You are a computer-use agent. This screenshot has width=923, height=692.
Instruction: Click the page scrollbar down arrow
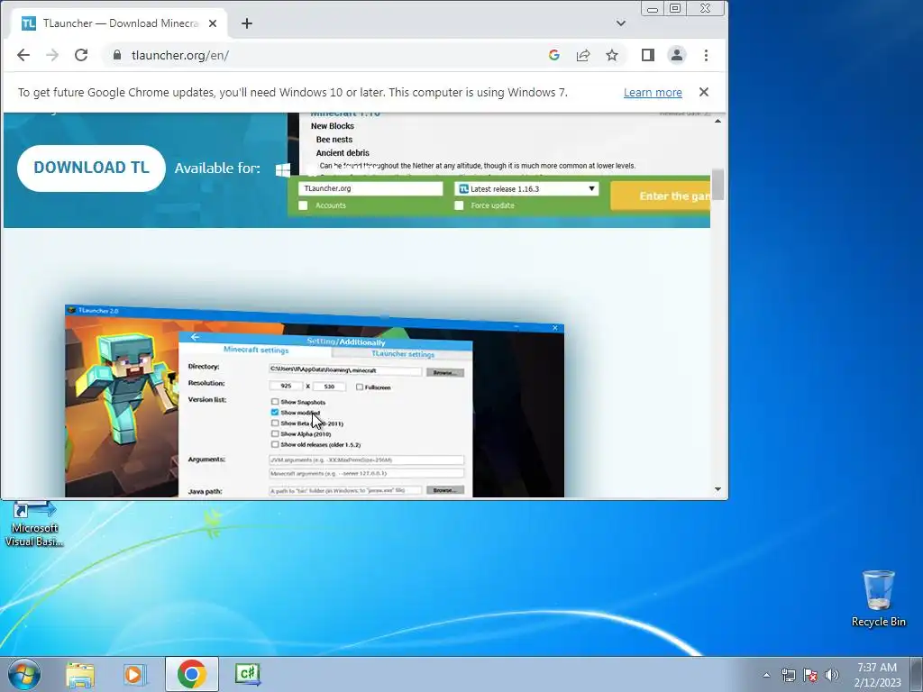pyautogui.click(x=717, y=489)
